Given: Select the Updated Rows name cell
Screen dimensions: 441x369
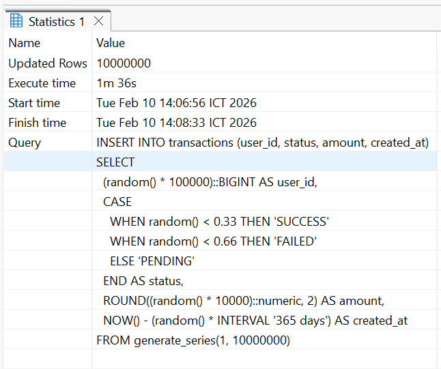Looking at the screenshot, I should 47,63.
